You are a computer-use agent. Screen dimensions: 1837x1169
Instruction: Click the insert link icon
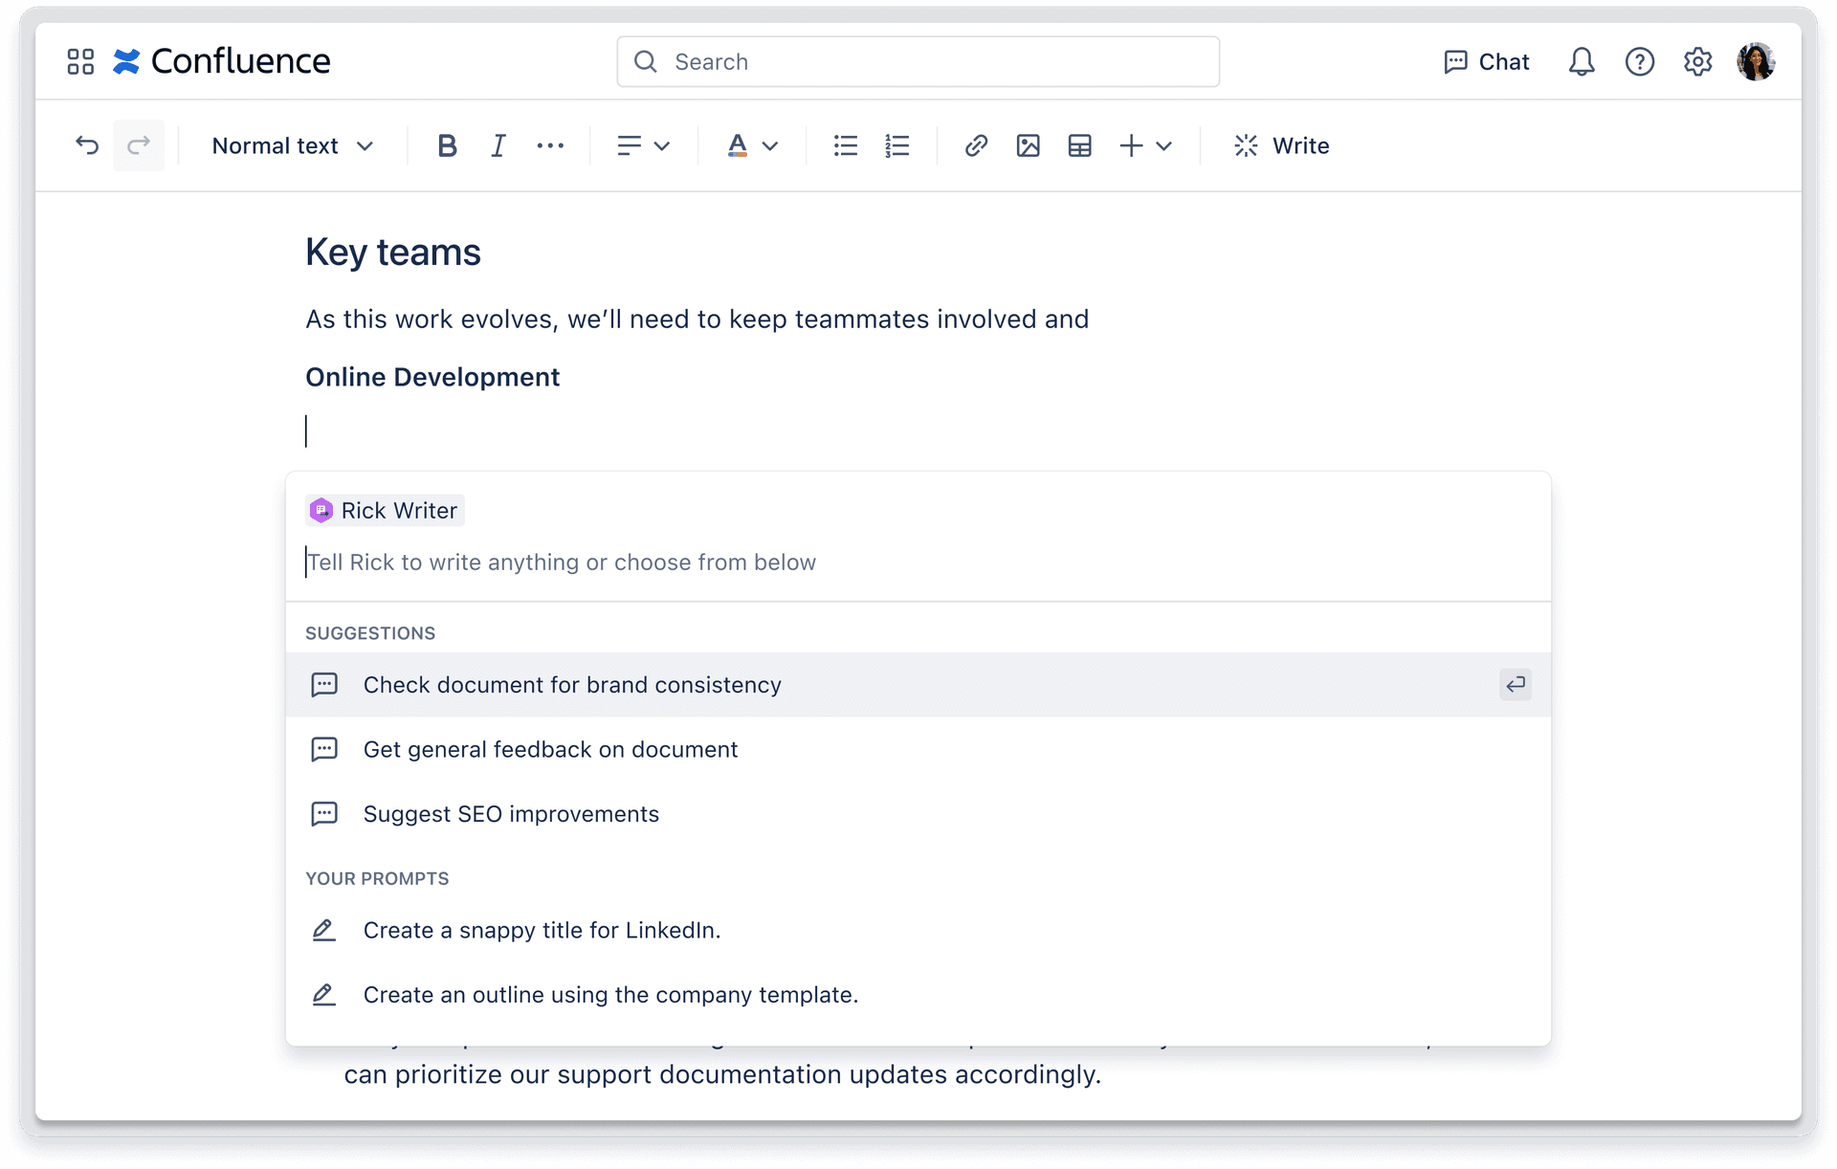point(976,145)
